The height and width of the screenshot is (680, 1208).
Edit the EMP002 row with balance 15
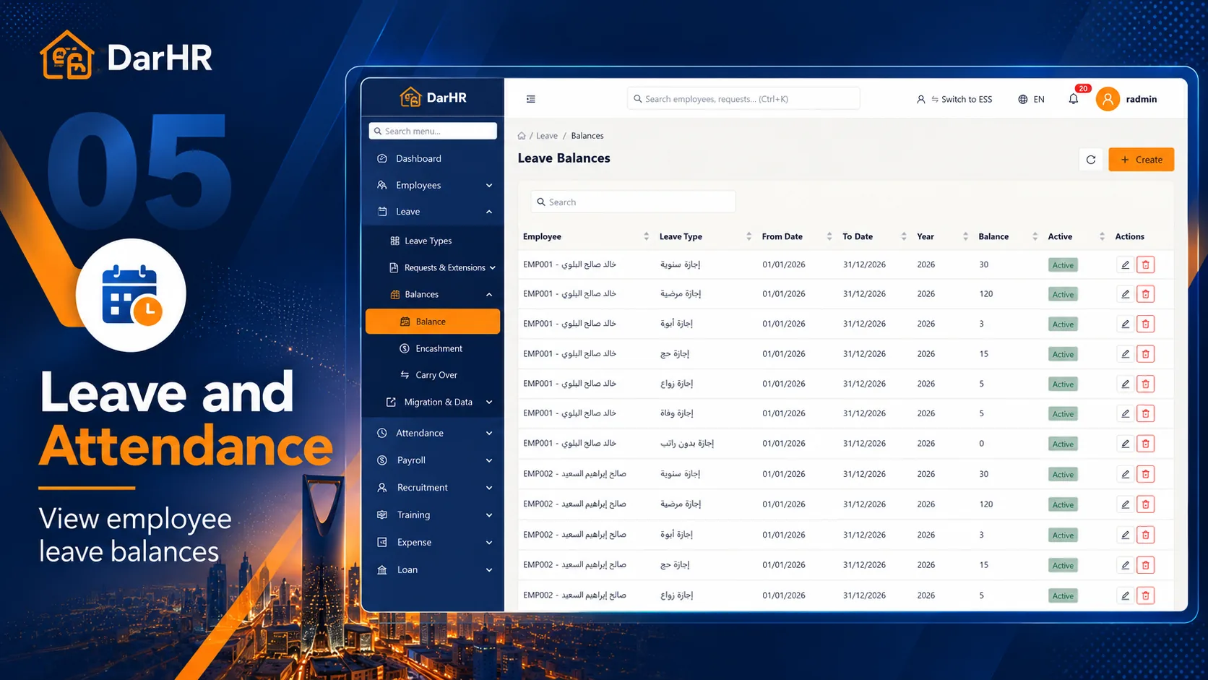[x=1125, y=565]
